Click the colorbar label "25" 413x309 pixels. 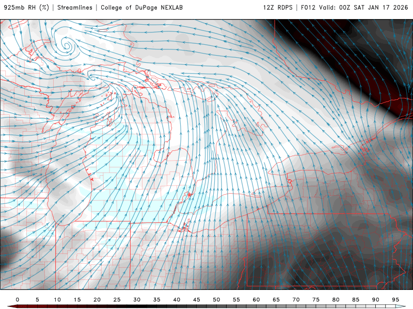[x=117, y=300]
